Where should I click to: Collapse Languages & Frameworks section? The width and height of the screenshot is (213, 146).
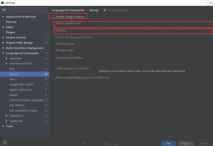point(3,53)
